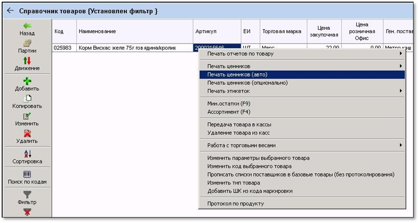Click the green plus Добавить icon

(x=27, y=81)
